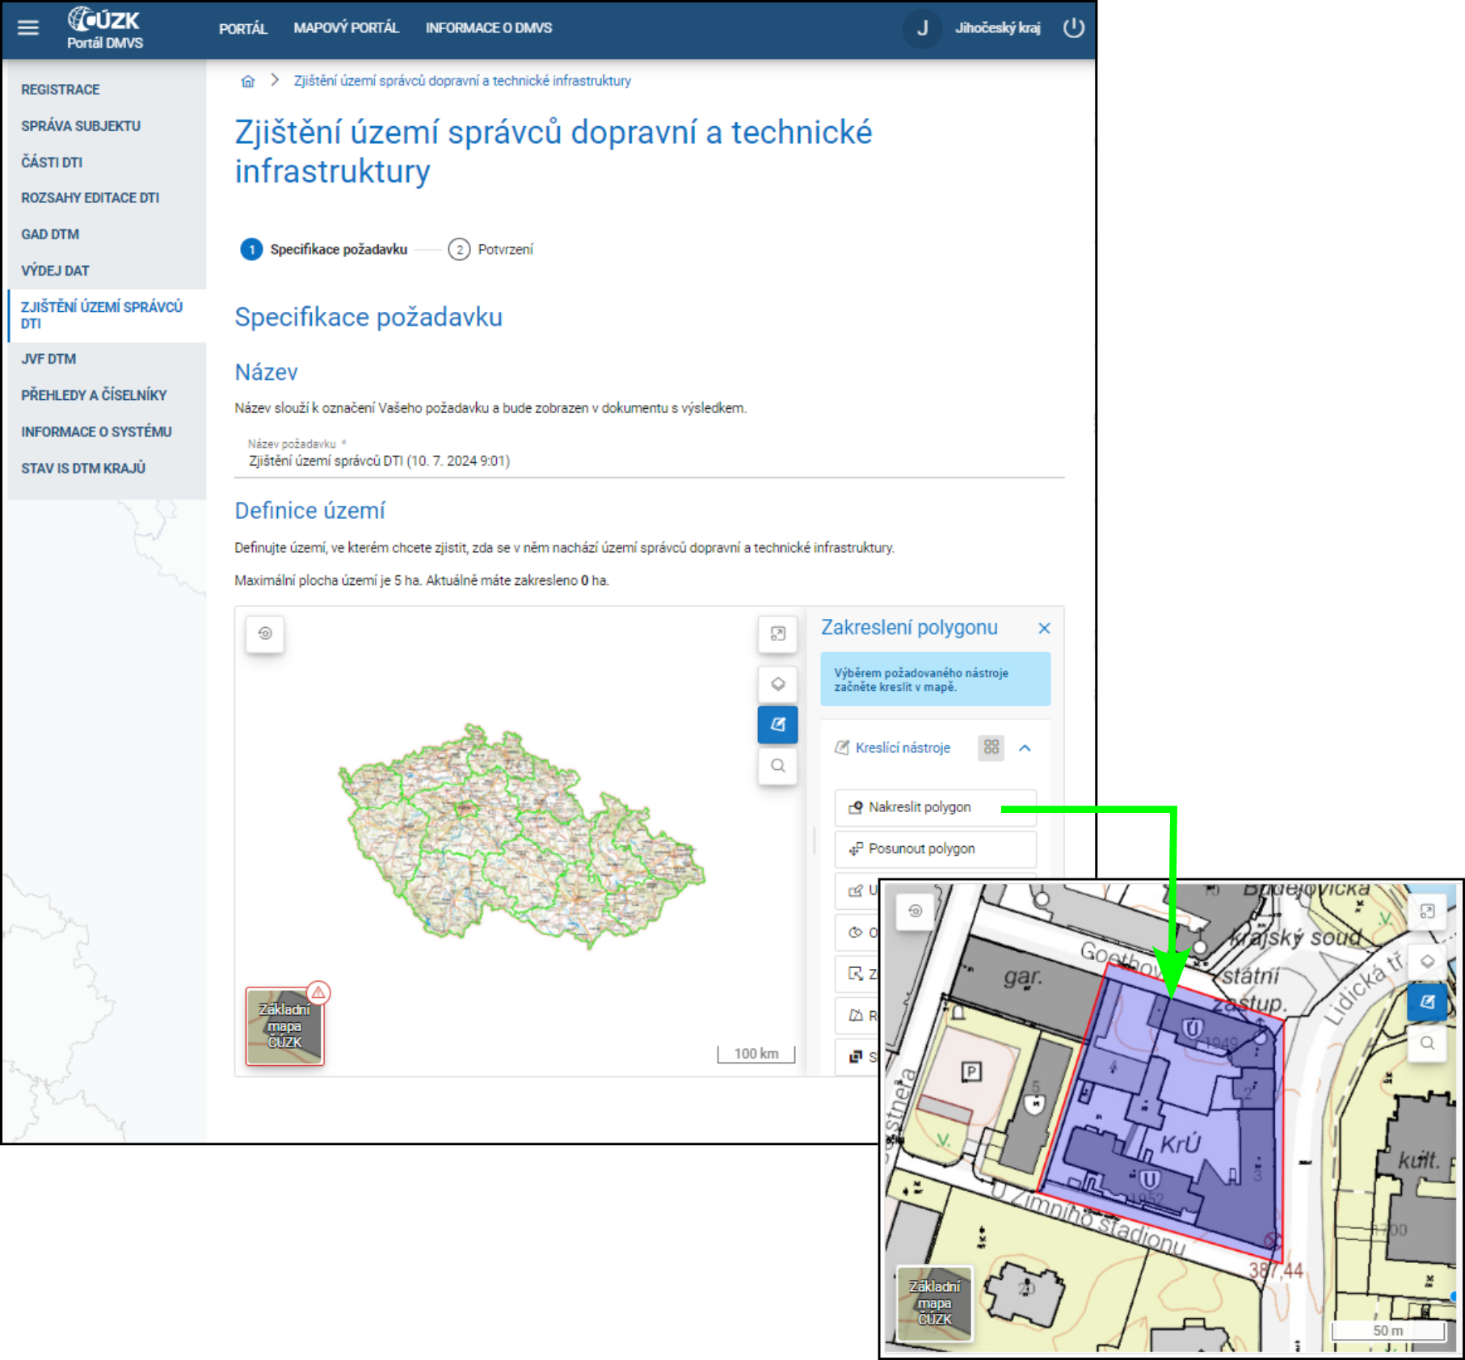Screen dimensions: 1465x1360
Task: Go to step 2 Potvrzení
Action: (x=491, y=250)
